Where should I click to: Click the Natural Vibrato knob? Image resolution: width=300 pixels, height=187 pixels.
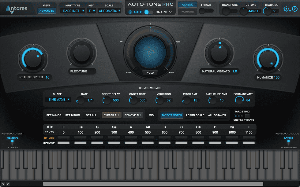[x=219, y=52]
